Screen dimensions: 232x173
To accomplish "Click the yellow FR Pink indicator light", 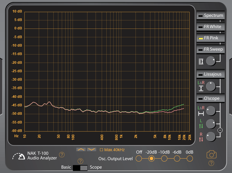I will [201, 38].
